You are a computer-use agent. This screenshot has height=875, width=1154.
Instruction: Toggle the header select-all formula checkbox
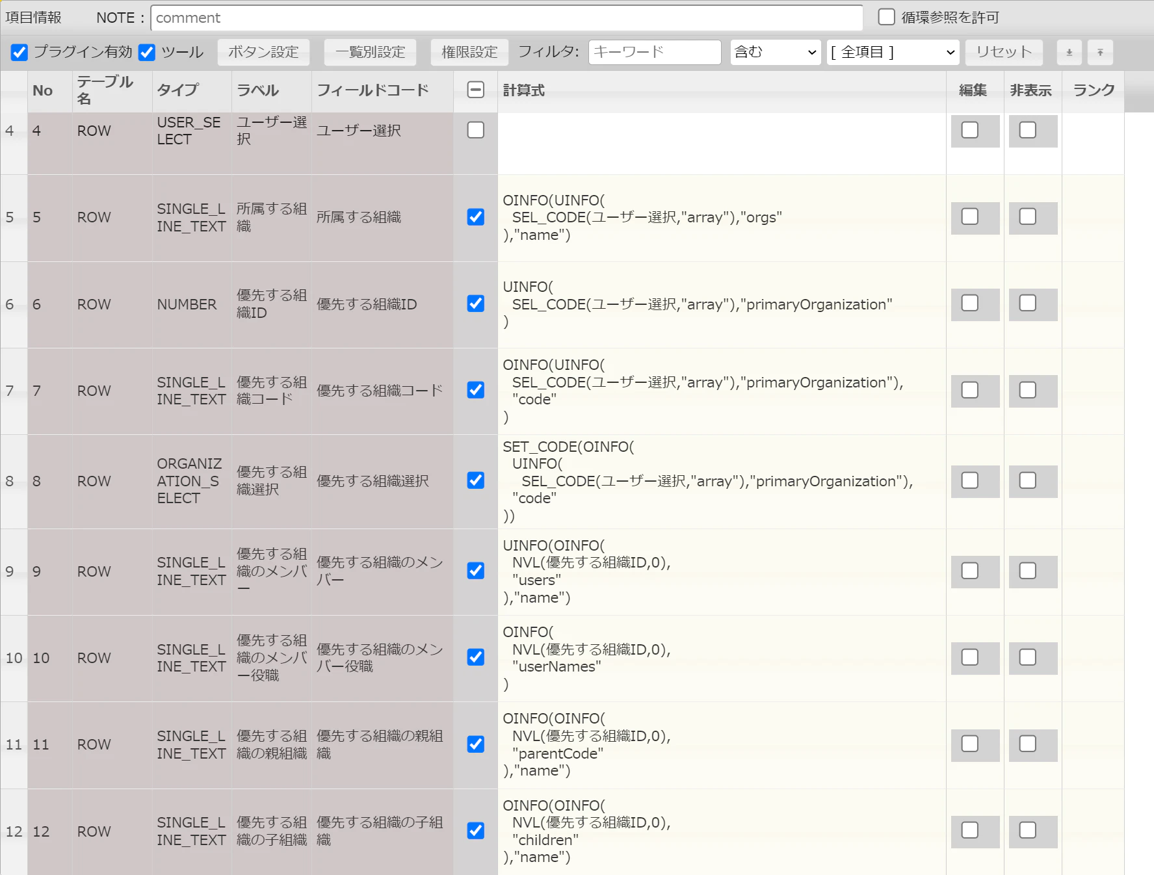click(x=476, y=90)
